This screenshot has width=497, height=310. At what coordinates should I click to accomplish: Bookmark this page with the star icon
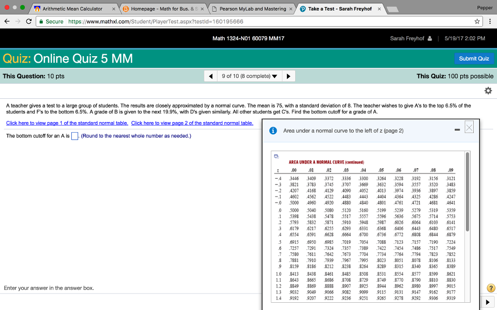click(477, 22)
